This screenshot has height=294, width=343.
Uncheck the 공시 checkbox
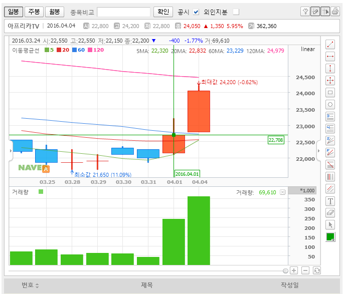point(196,12)
